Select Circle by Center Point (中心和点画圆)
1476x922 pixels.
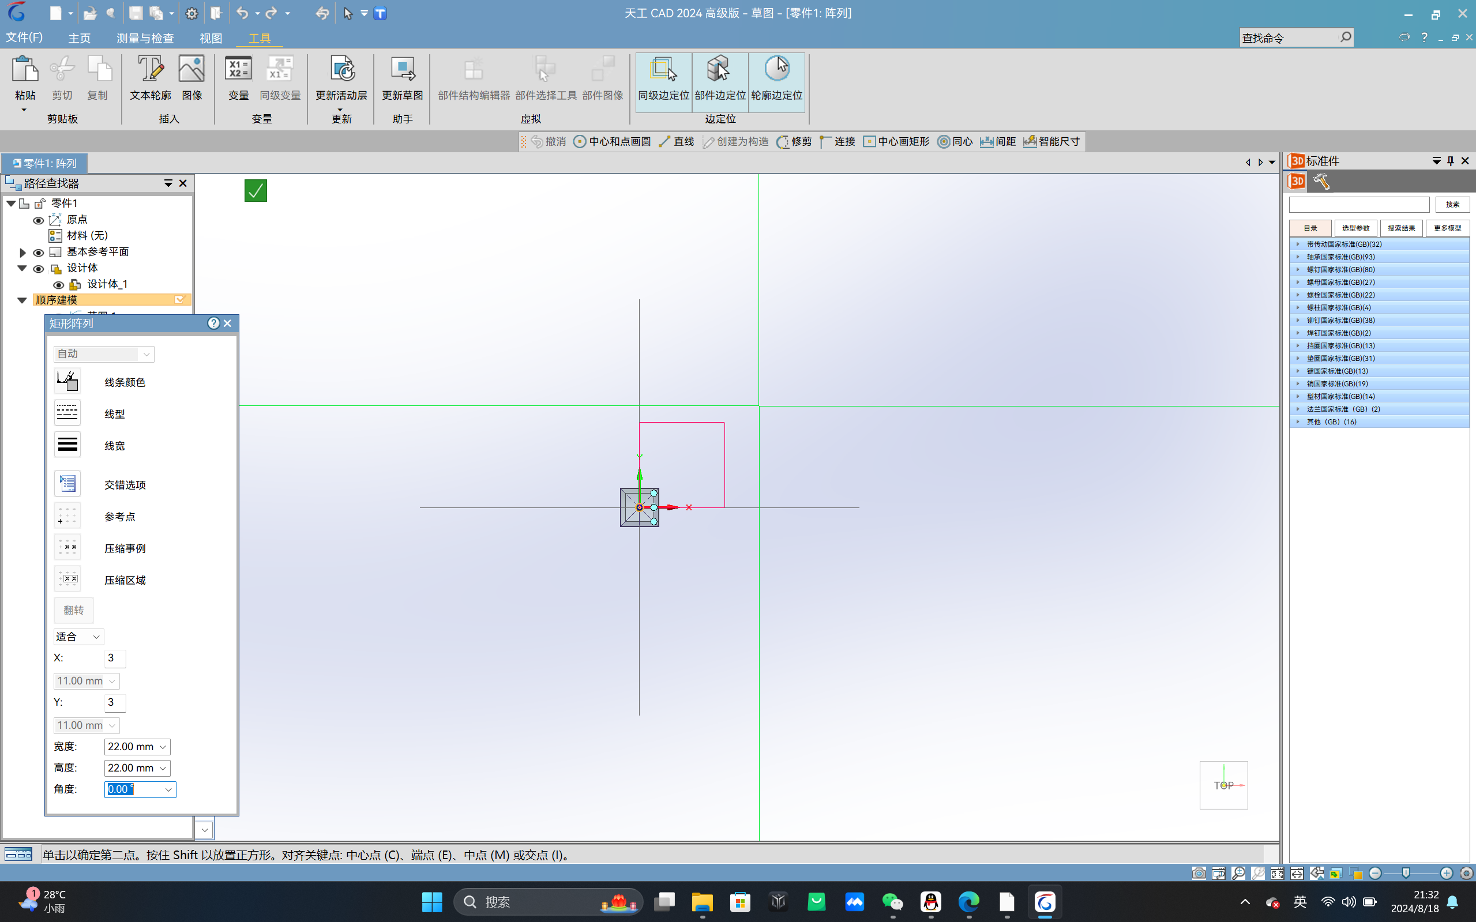tap(613, 141)
